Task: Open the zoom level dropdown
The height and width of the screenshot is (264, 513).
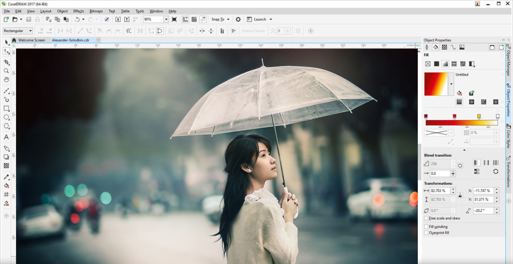Action: [x=166, y=20]
